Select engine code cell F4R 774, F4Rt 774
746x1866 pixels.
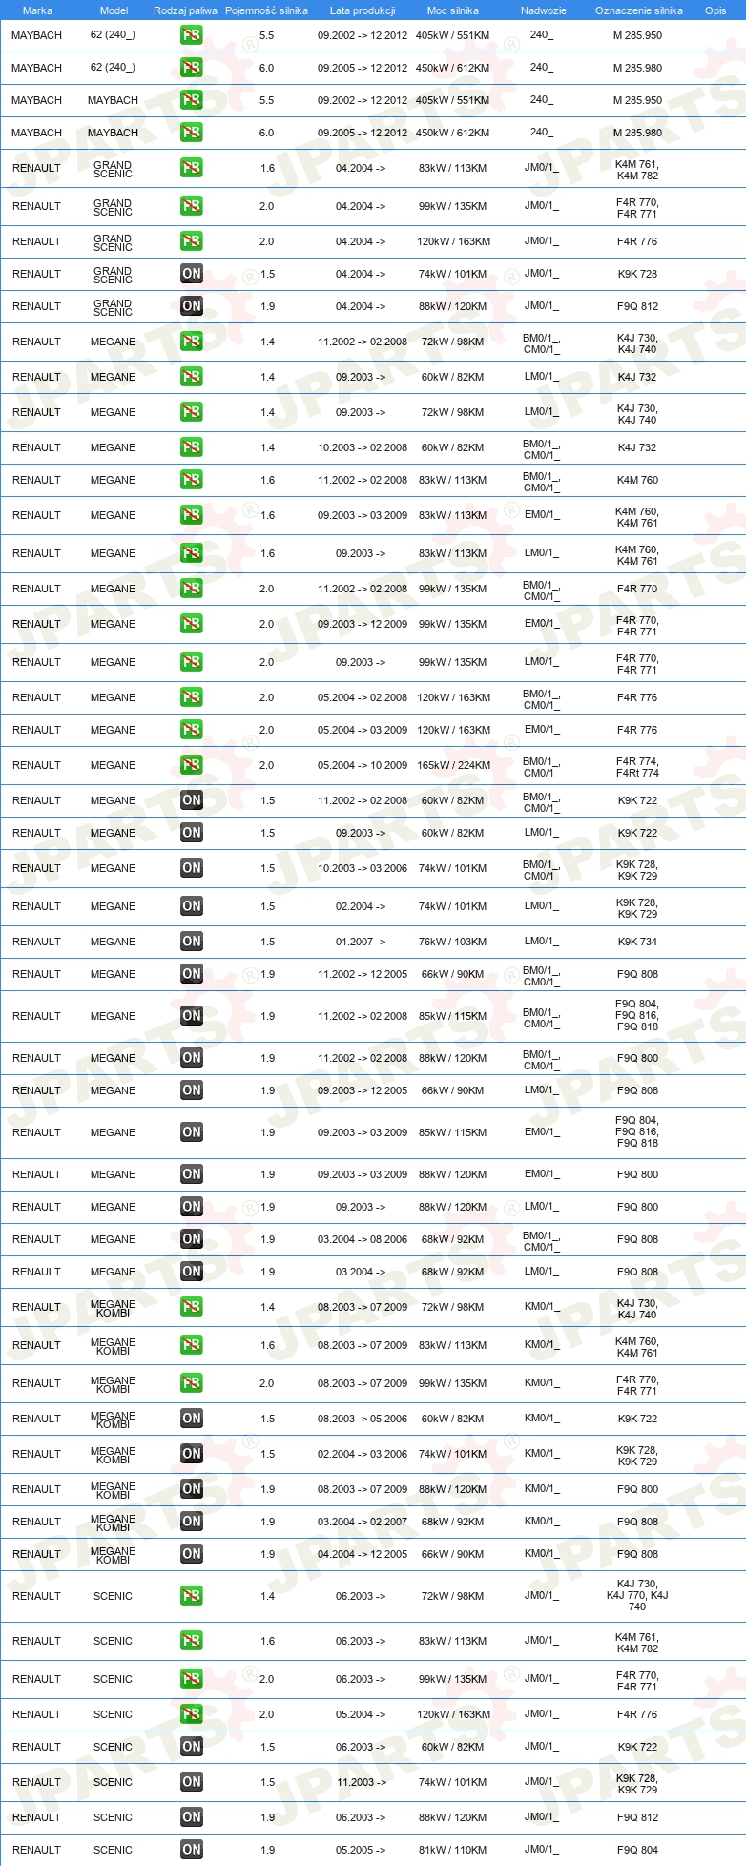[x=637, y=767]
